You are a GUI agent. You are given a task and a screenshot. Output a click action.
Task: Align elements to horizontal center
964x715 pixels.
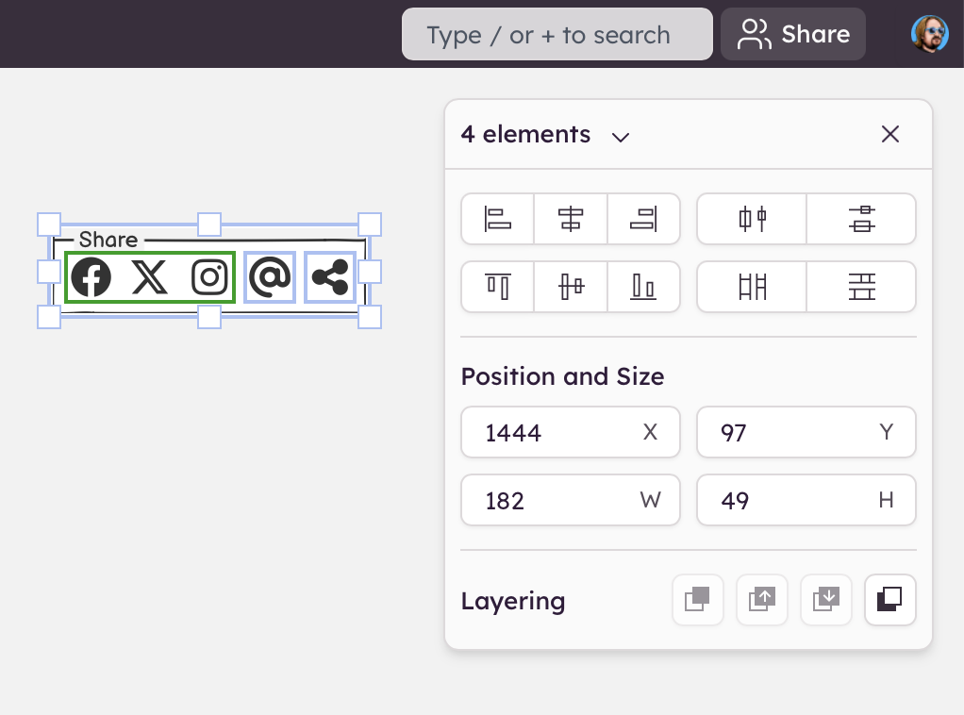click(571, 219)
